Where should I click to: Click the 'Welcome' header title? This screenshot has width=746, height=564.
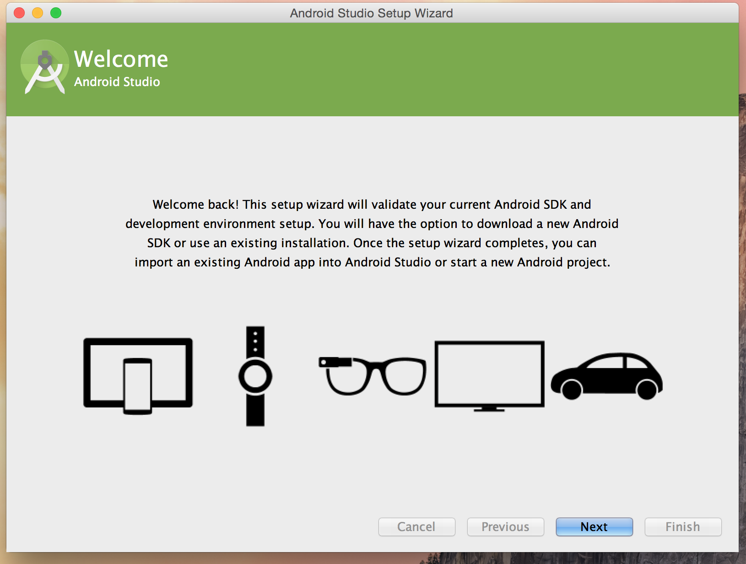pos(121,59)
